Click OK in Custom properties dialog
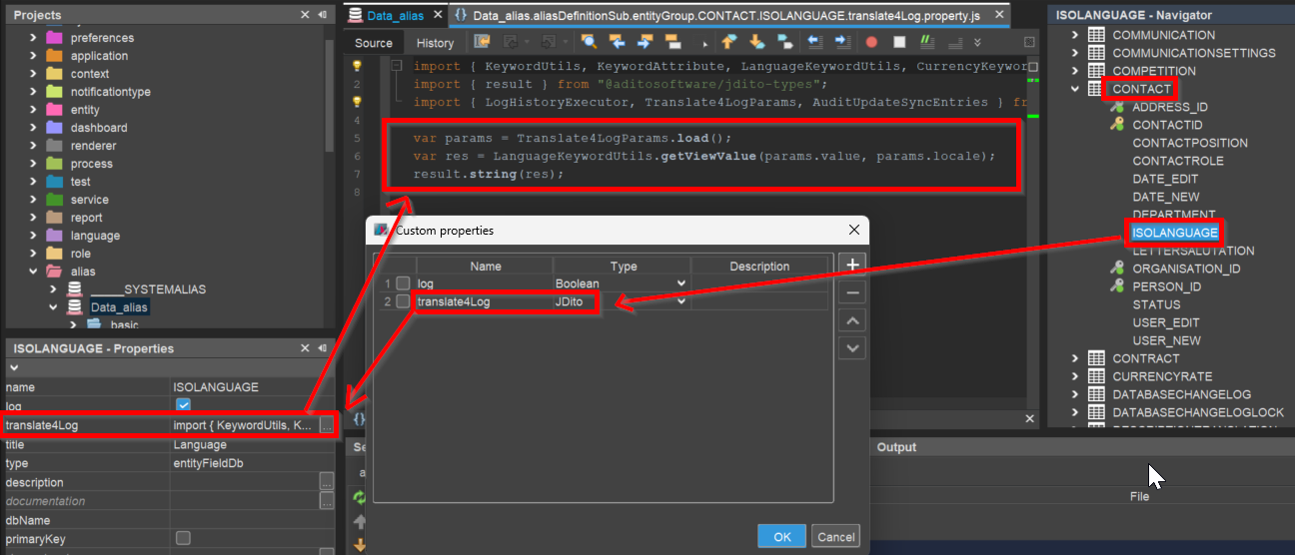Screen dimensions: 1295x555 point(781,536)
